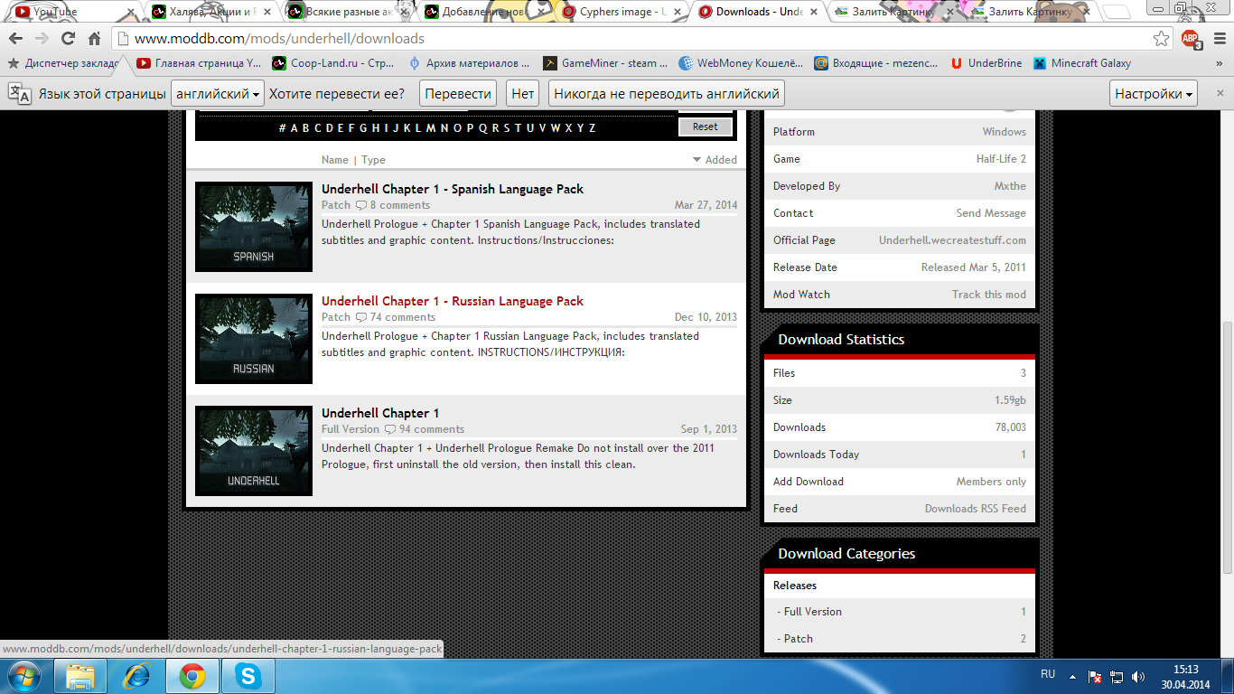
Task: Open the Coop-Land.ru bookmark
Action: tap(334, 63)
